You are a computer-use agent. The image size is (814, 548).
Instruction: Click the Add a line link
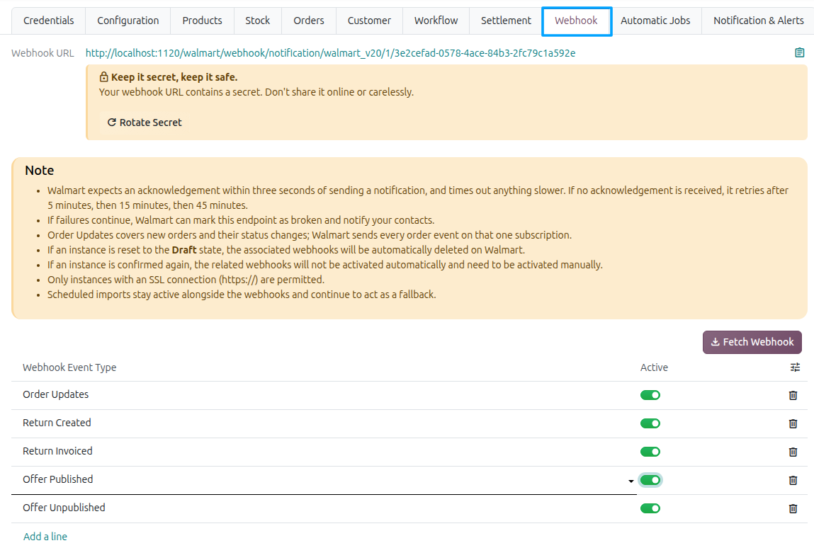[x=45, y=537]
